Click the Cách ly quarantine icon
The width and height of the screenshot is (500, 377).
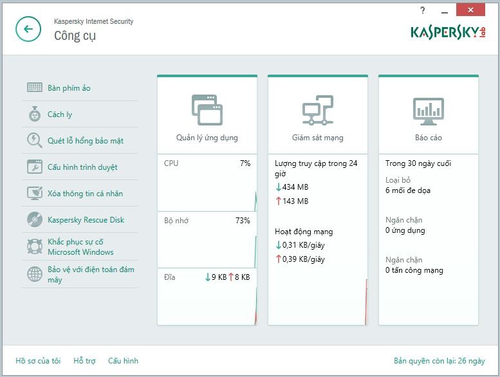click(35, 115)
